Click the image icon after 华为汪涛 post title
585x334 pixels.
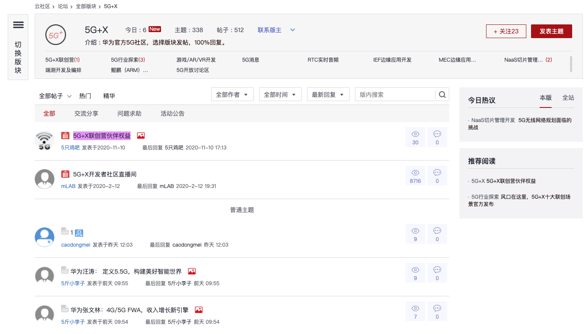[x=192, y=271]
